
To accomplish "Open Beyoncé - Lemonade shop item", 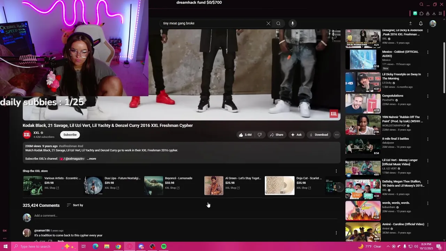I will (172, 185).
